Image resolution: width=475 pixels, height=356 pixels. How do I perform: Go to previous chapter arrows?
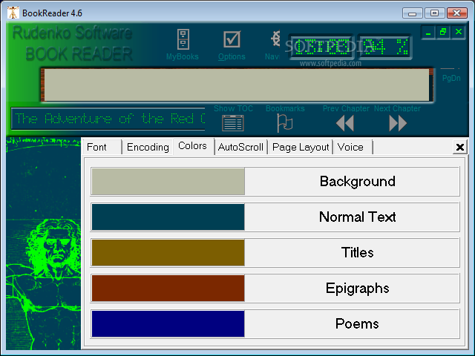pos(345,124)
